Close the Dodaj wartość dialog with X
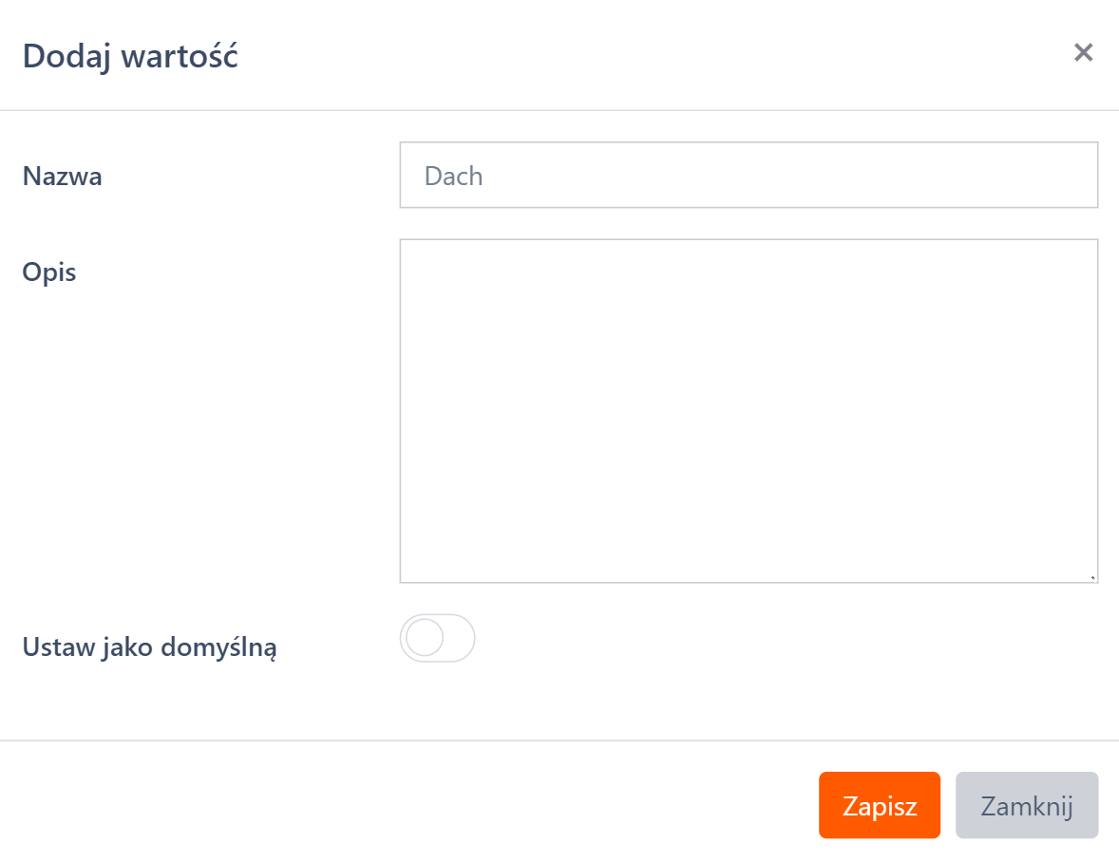1119x861 pixels. 1083,53
